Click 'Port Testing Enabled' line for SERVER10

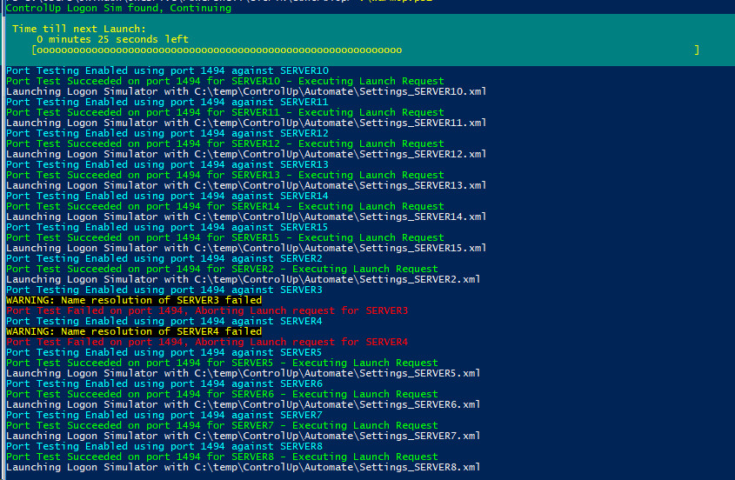(167, 70)
